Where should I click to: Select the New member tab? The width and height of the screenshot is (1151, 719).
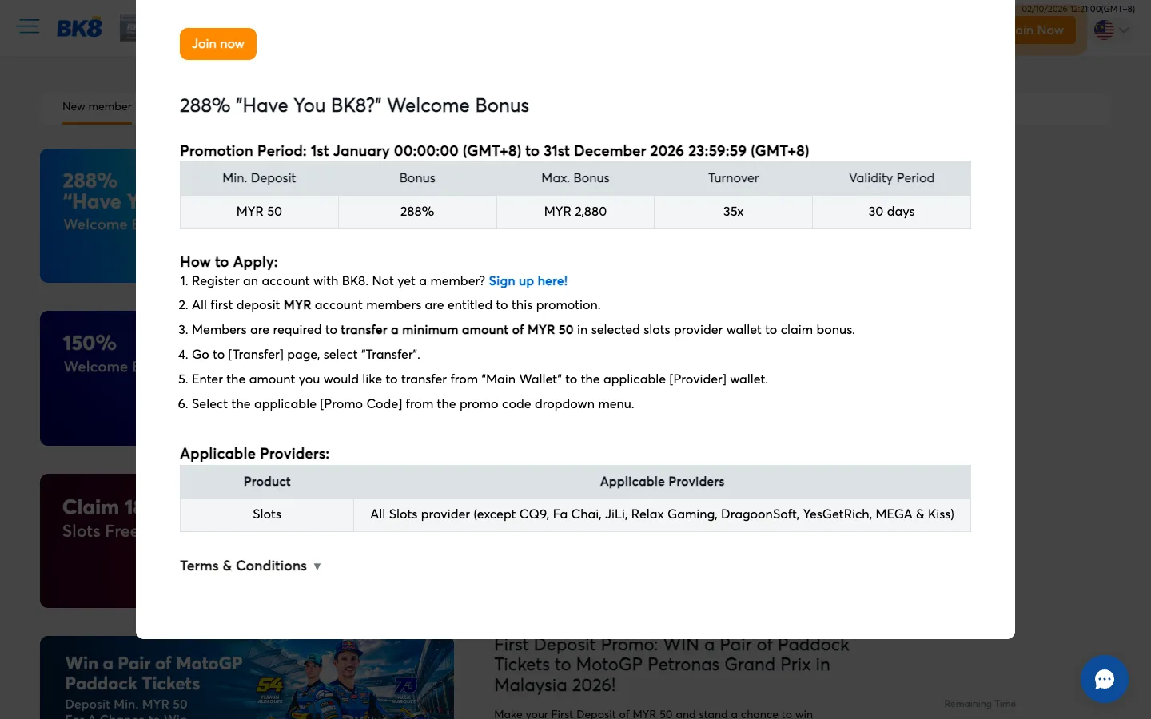click(97, 107)
